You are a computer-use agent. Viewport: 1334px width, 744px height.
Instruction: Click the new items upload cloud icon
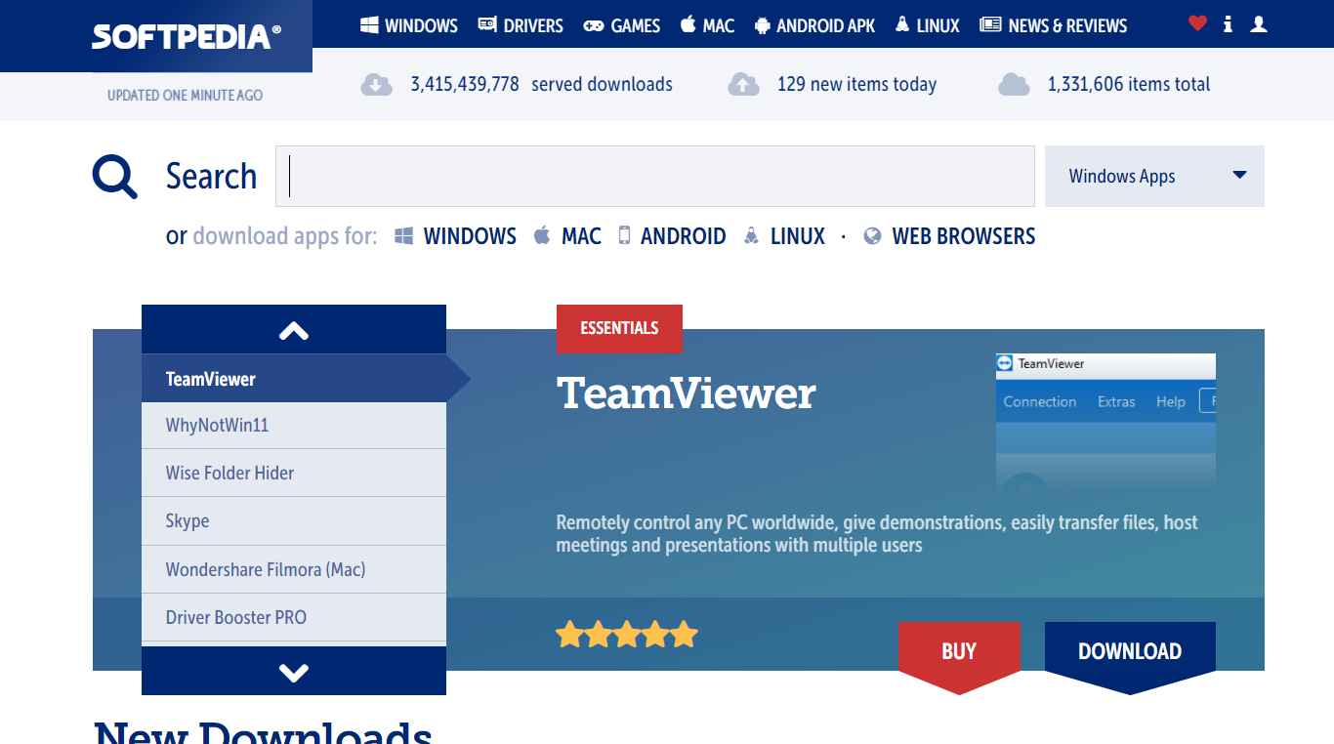point(743,84)
